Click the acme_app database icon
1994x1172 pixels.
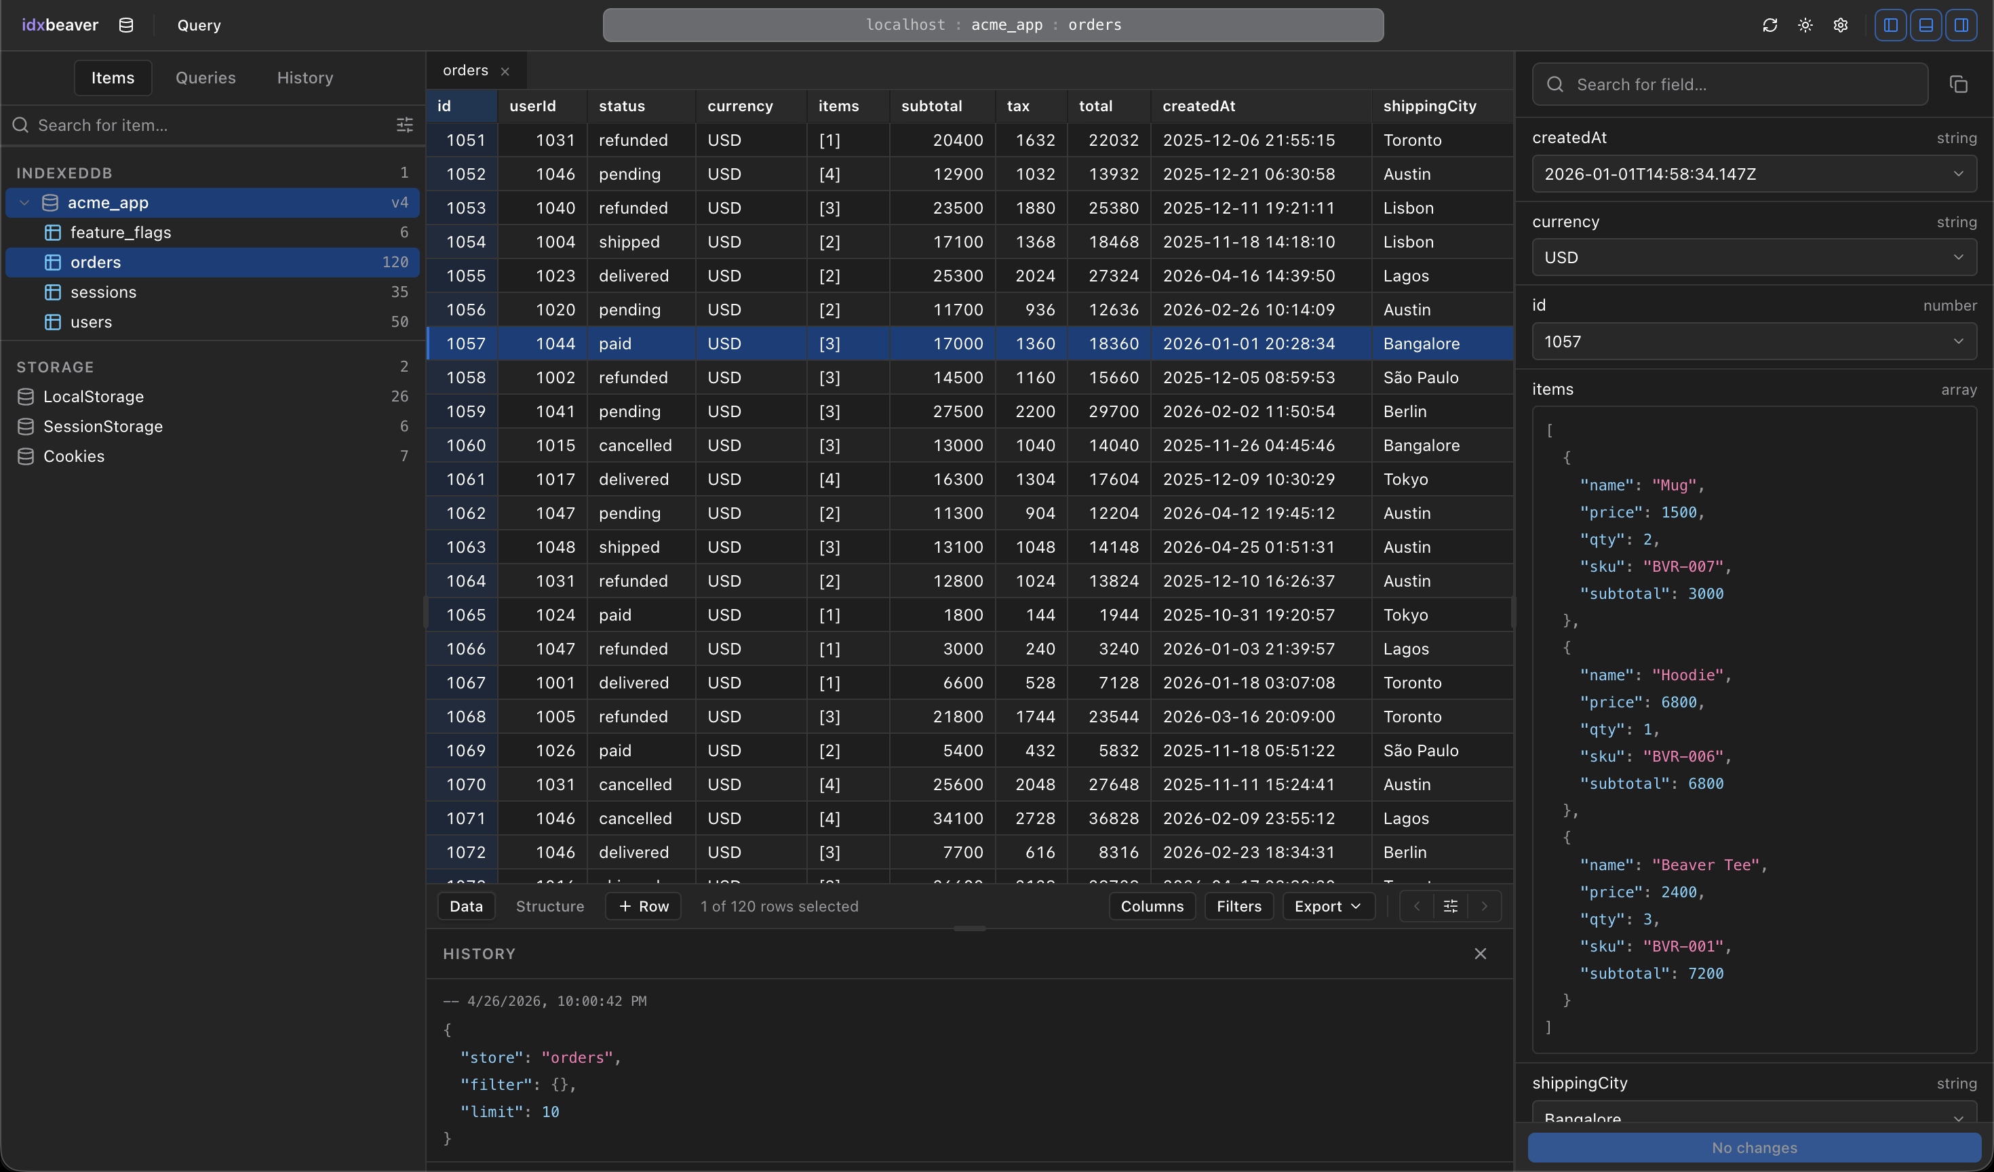point(50,203)
